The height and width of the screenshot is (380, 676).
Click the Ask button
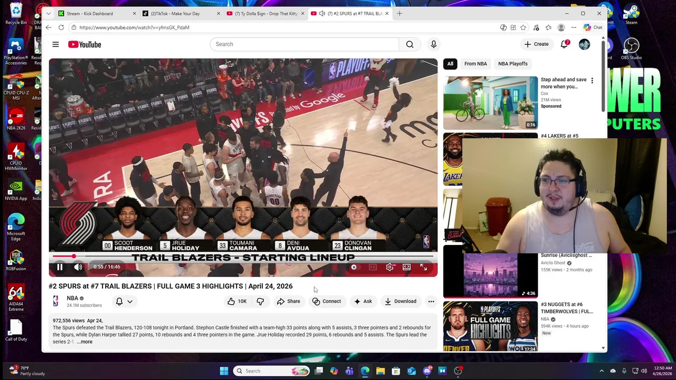coord(363,301)
